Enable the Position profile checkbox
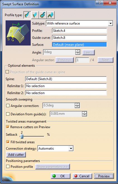118x184 pixels. click(x=8, y=166)
